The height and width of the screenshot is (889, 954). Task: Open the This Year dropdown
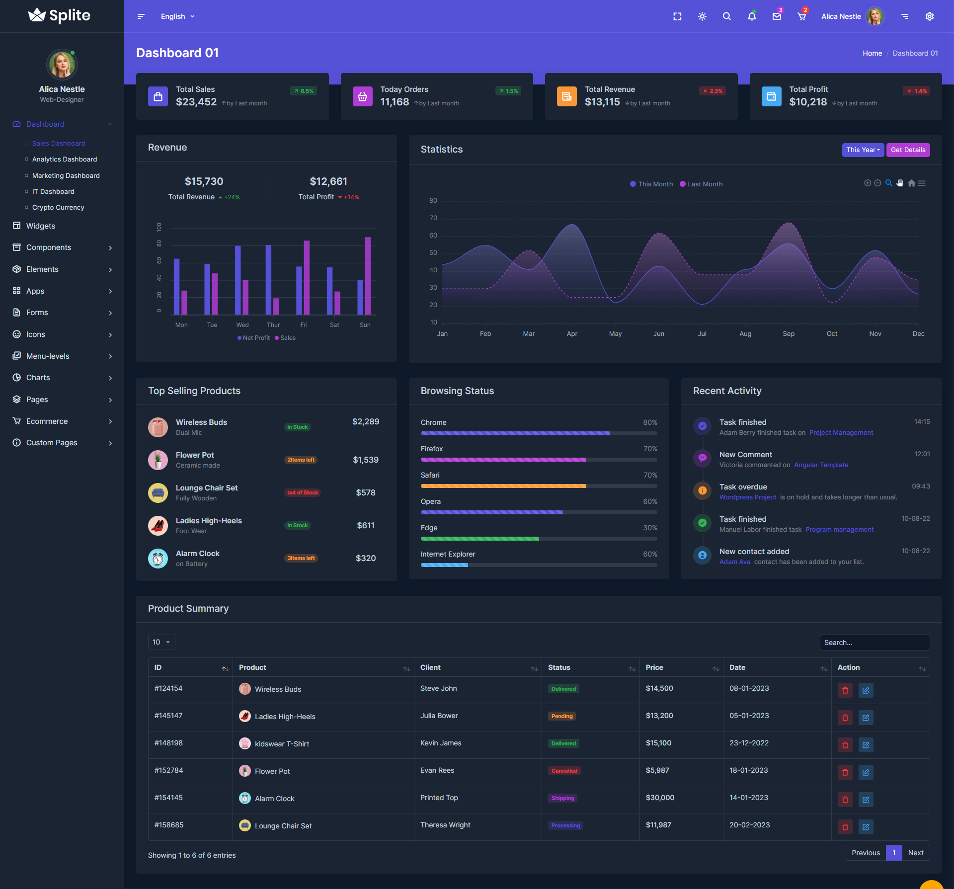[863, 150]
